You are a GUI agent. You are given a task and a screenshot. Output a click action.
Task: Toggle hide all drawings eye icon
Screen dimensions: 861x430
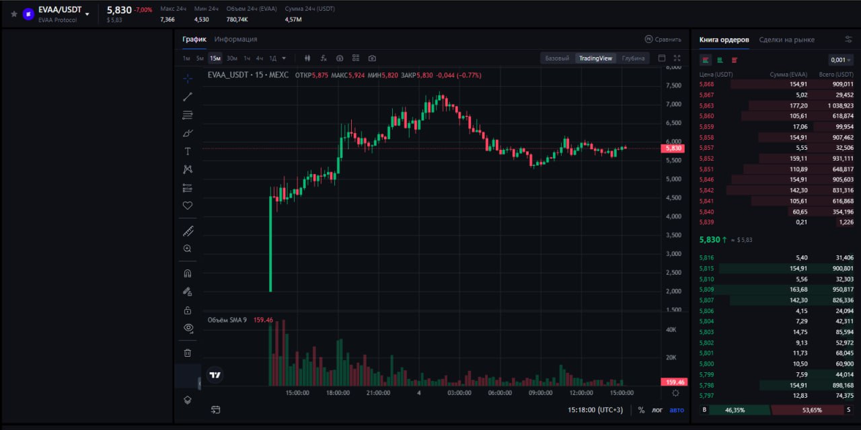(x=188, y=328)
